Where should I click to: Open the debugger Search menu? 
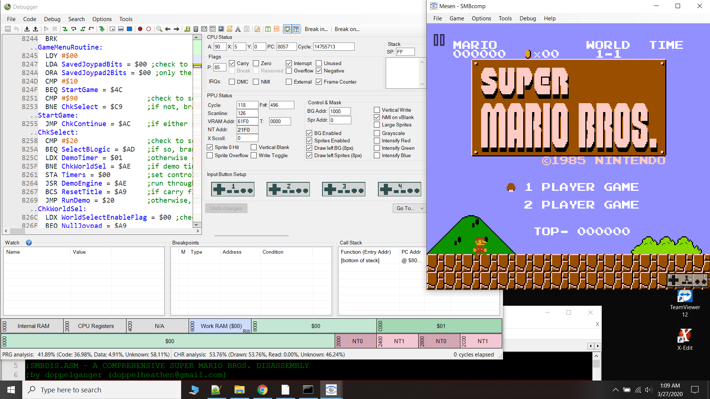pyautogui.click(x=76, y=19)
